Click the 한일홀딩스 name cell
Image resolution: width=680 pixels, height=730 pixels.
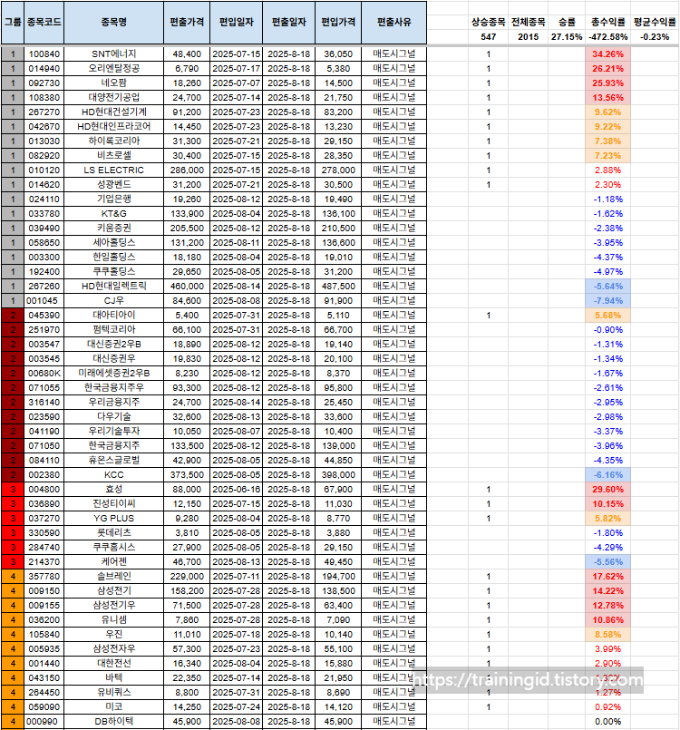113,257
